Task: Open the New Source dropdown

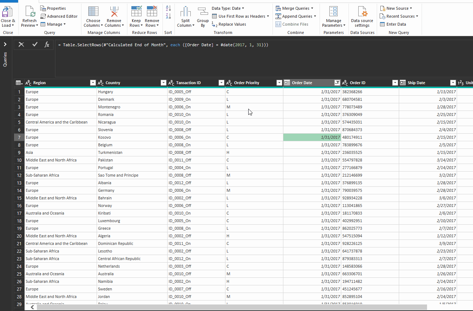Action: [396, 8]
